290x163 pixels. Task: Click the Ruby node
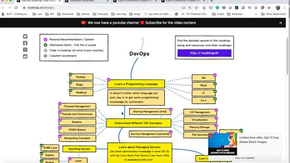pyautogui.click(x=81, y=85)
